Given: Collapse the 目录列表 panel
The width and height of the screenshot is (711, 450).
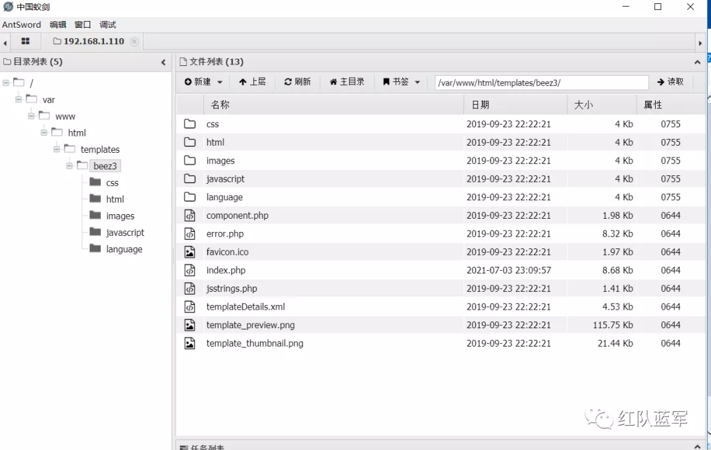Looking at the screenshot, I should [163, 62].
